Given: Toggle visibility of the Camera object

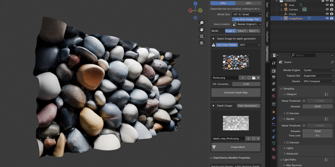Looking at the screenshot, I should (x=327, y=9).
